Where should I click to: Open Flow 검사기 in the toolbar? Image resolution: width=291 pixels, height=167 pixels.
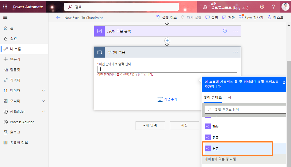pyautogui.click(x=251, y=17)
